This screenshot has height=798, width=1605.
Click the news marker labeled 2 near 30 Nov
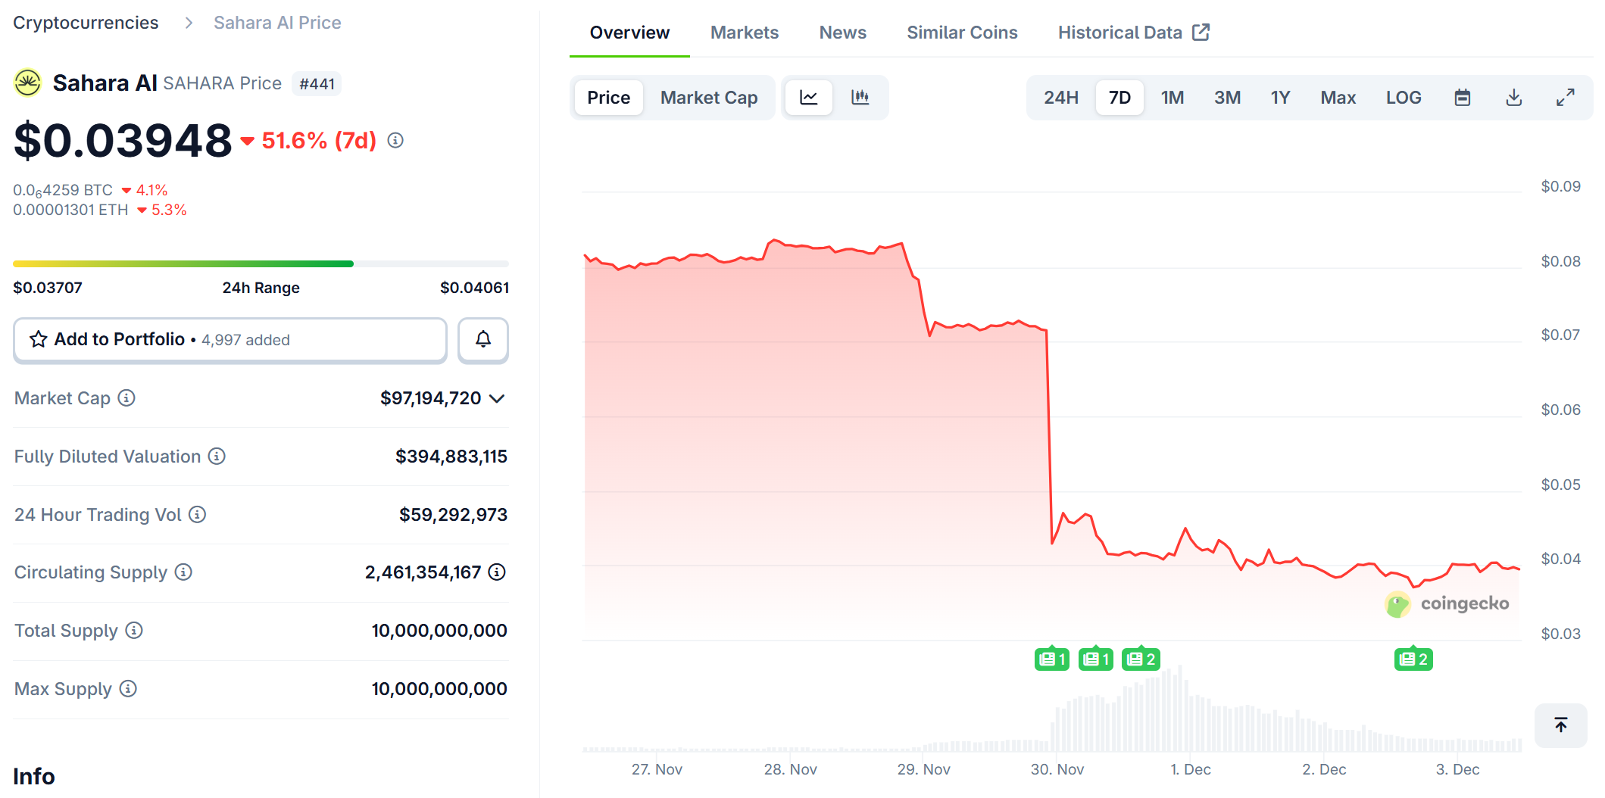(1141, 659)
